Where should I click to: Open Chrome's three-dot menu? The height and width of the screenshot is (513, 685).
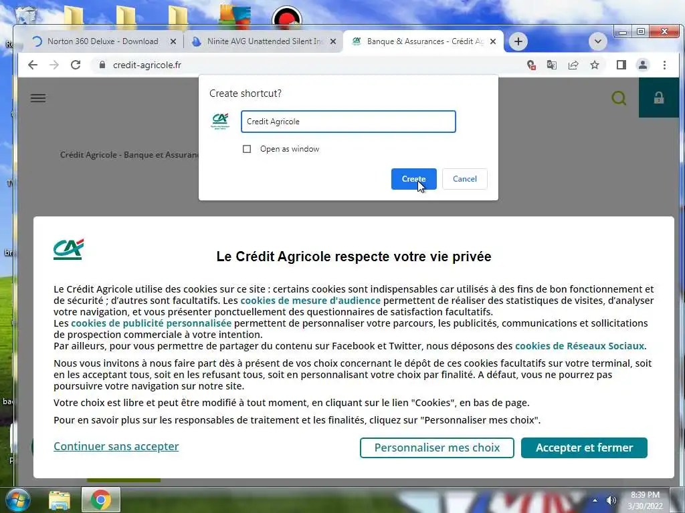664,65
